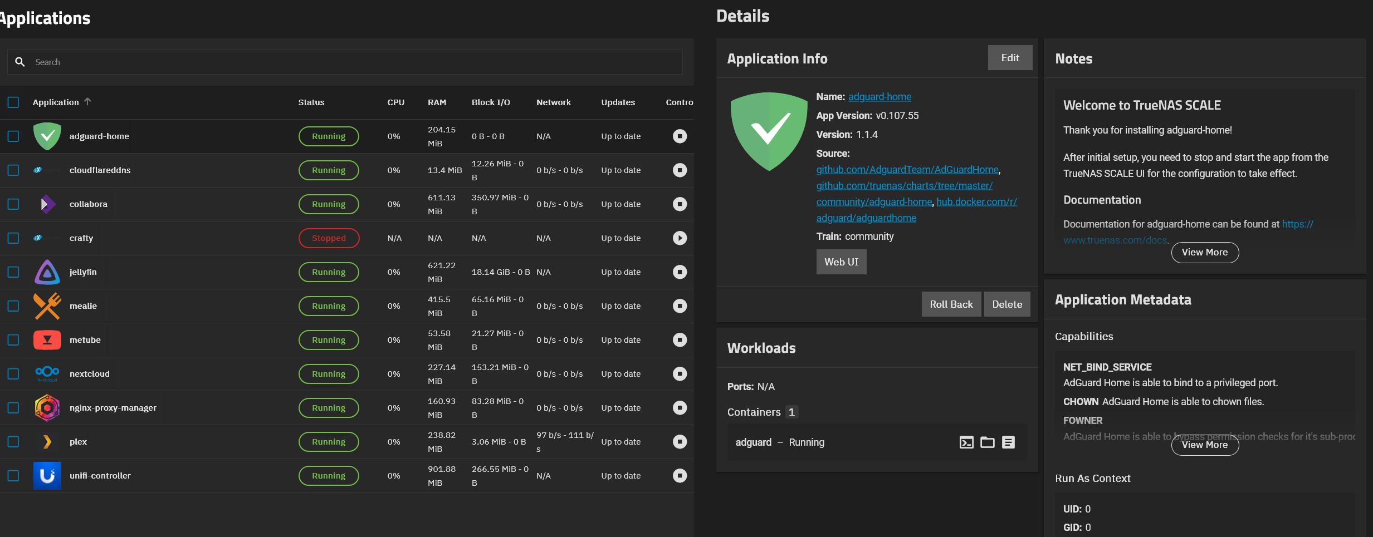
Task: Select the collabora row checkbox
Action: pos(13,204)
